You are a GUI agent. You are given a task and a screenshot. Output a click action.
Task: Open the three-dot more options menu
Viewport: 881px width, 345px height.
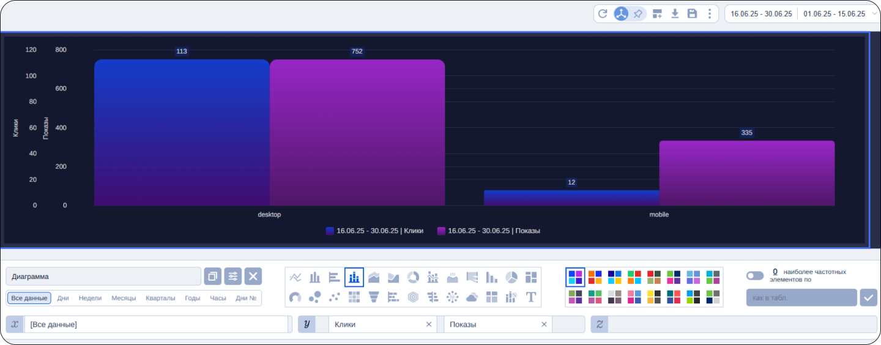(x=709, y=13)
